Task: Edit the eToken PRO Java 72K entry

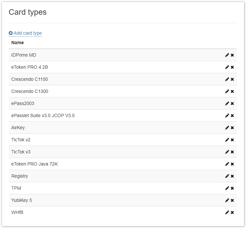Action: 227,164
